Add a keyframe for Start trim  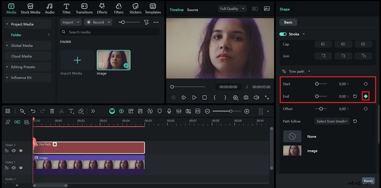pos(366,84)
